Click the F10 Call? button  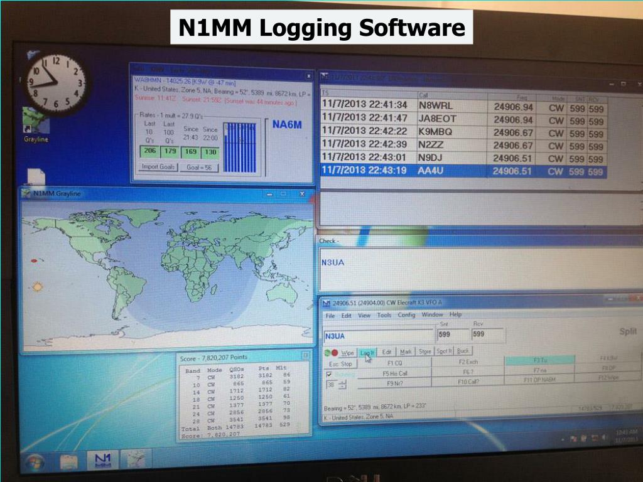pyautogui.click(x=468, y=382)
